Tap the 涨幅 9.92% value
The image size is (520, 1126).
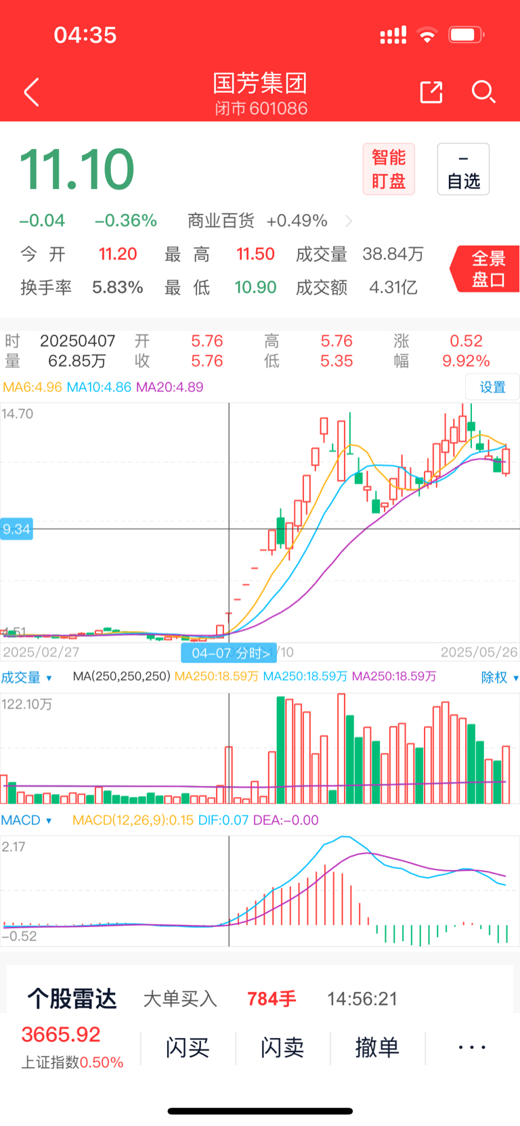[x=466, y=361]
